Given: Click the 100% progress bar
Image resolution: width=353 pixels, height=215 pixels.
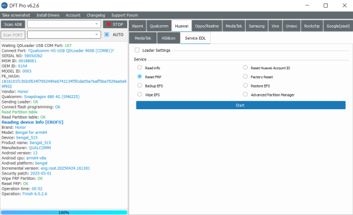Looking at the screenshot, I should pyautogui.click(x=64, y=212).
